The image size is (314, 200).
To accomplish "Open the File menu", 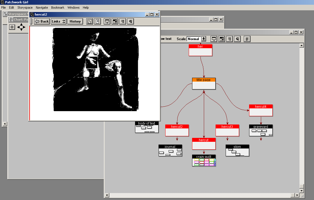I will click(x=3, y=8).
